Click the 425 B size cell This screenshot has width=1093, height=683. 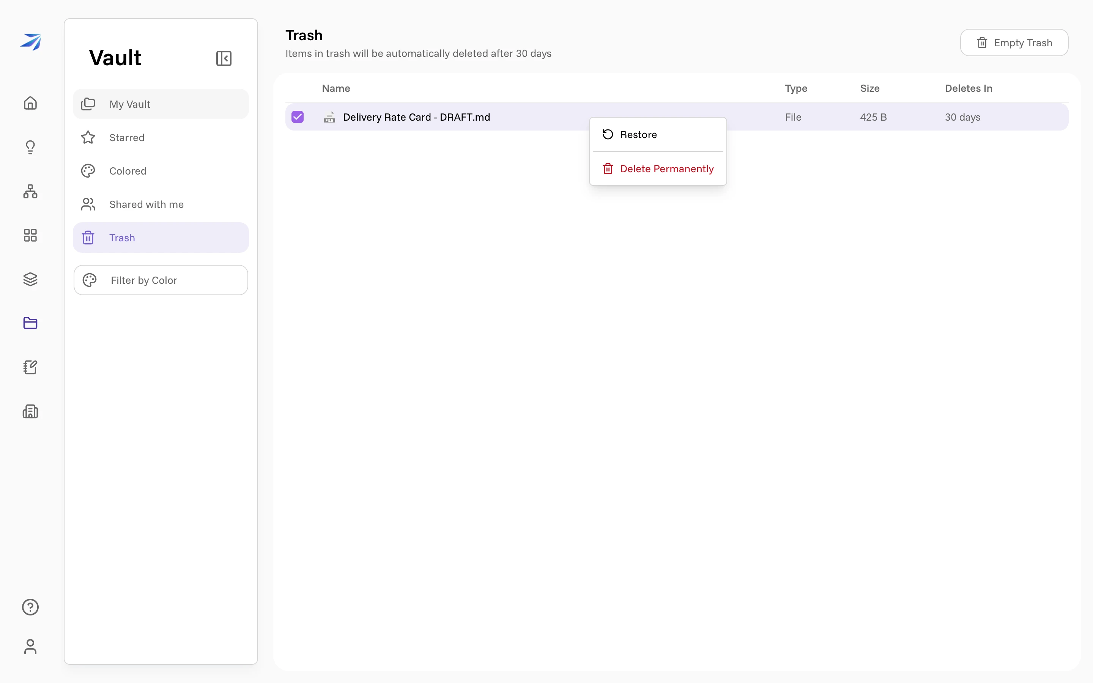873,117
